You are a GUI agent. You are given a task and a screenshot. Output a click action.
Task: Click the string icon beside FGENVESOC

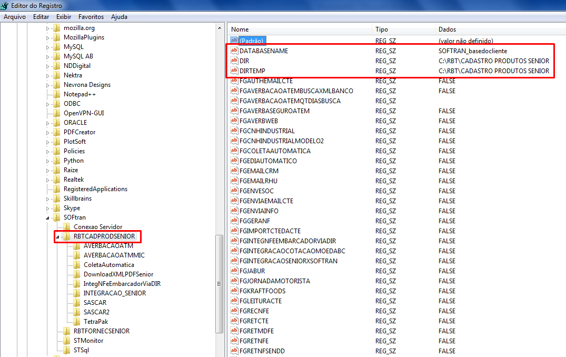(x=234, y=191)
